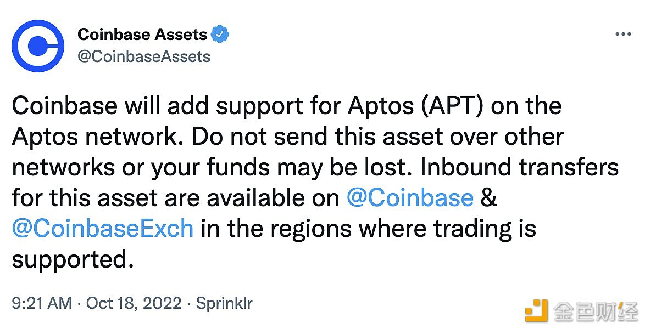Open the tweet options via the three-dot menu

(622, 33)
